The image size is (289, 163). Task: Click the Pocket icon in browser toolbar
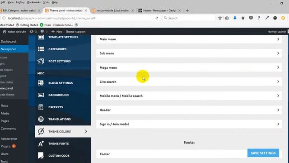(251, 18)
